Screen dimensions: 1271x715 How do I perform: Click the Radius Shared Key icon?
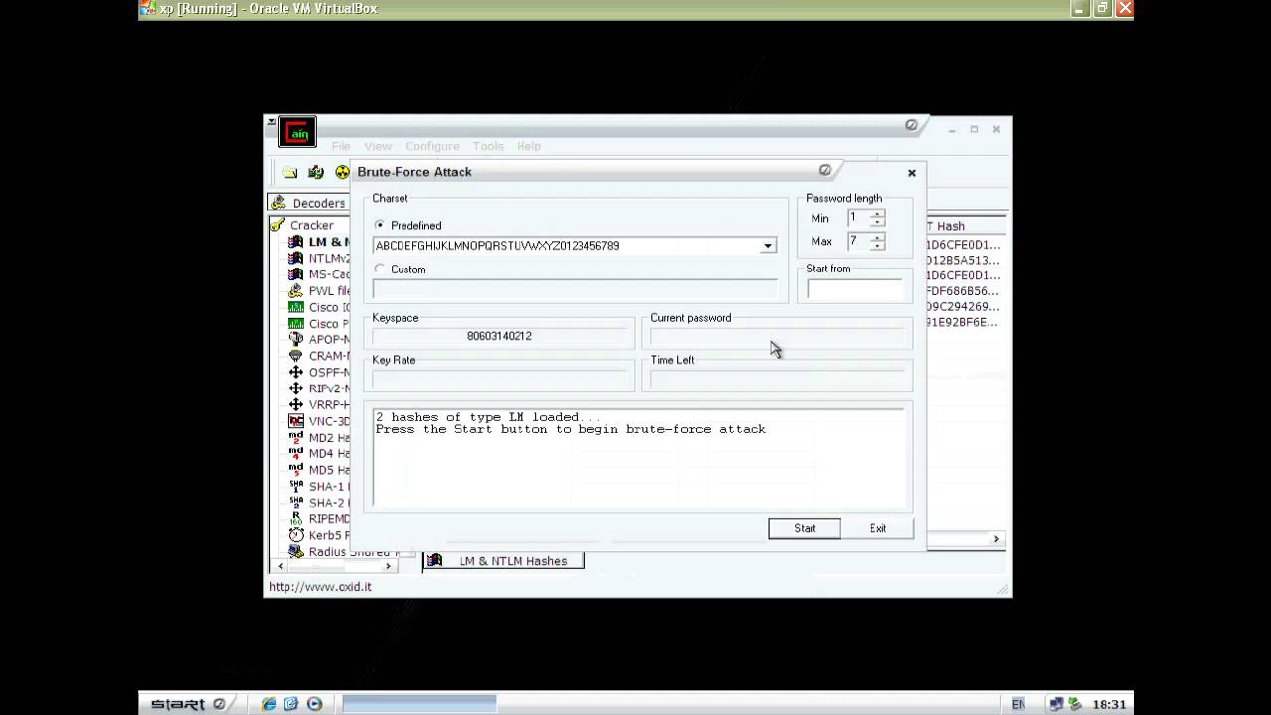point(296,551)
